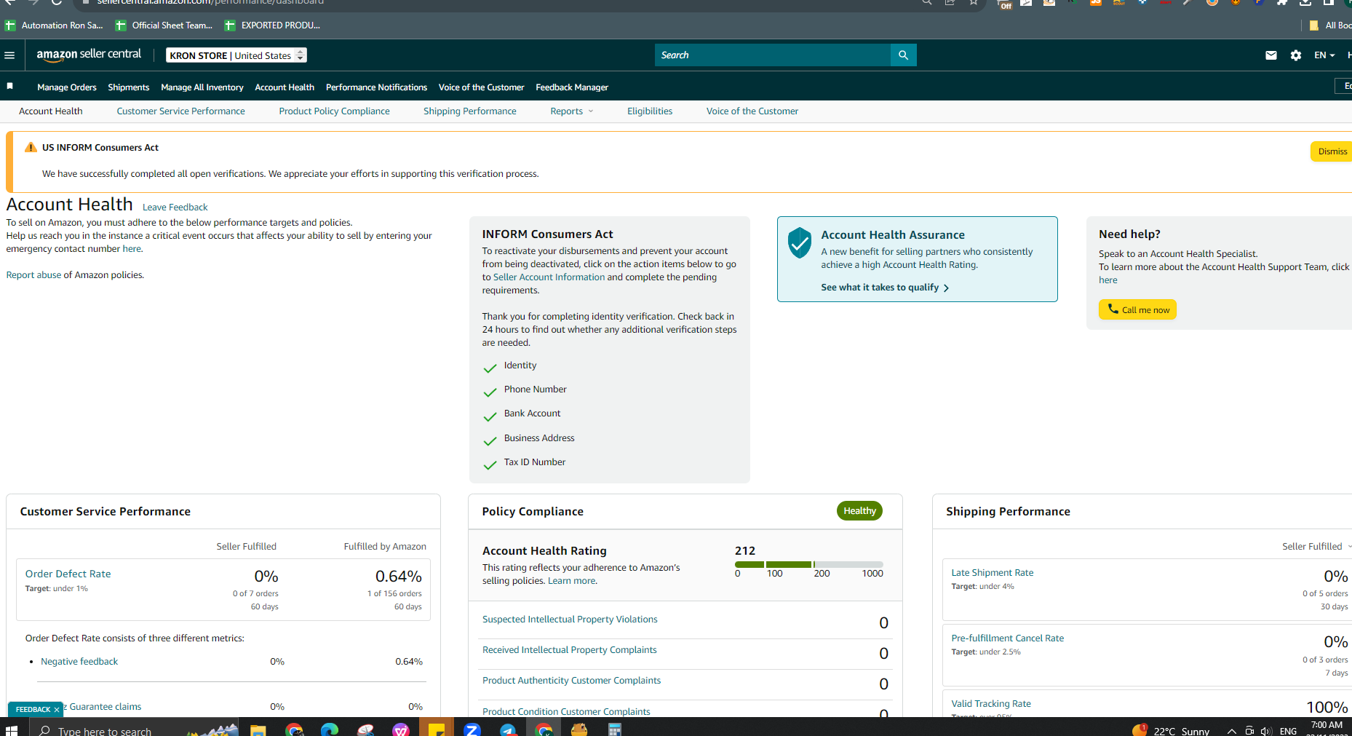The height and width of the screenshot is (736, 1352).
Task: Open Suspected Intellectual Property Violations
Action: pyautogui.click(x=570, y=620)
